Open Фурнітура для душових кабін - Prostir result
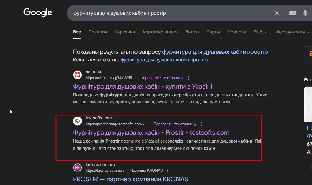 click(x=151, y=133)
